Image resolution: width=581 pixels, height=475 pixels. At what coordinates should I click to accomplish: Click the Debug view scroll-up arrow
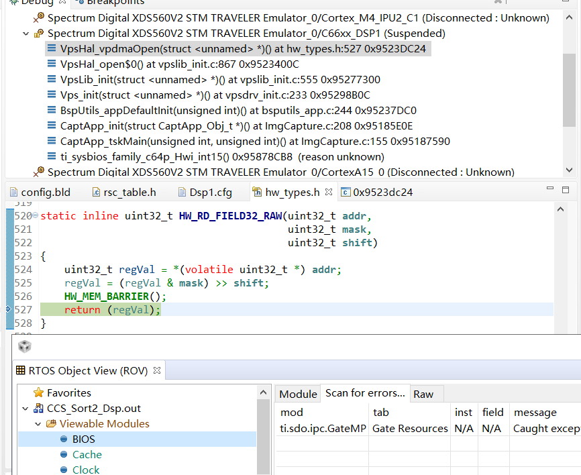569,17
